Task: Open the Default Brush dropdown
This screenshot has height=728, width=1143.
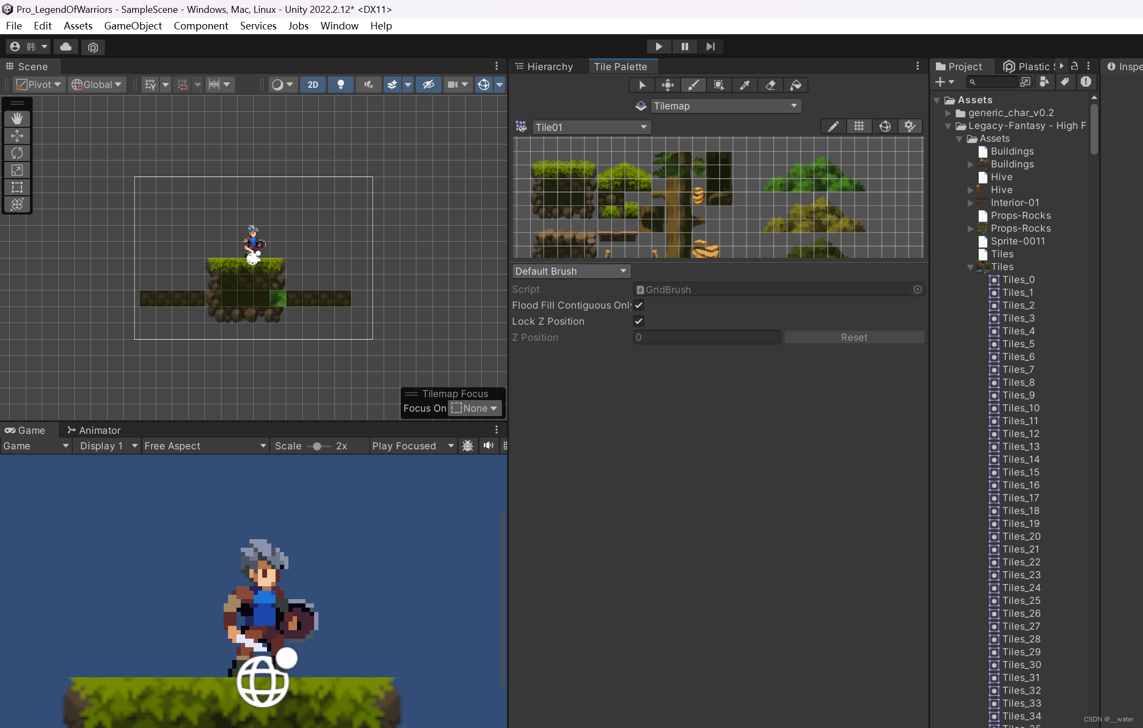Action: [x=570, y=271]
